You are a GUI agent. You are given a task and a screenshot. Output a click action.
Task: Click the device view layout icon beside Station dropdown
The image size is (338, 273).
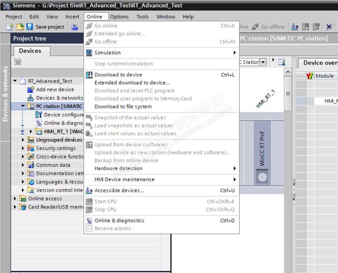point(281,62)
